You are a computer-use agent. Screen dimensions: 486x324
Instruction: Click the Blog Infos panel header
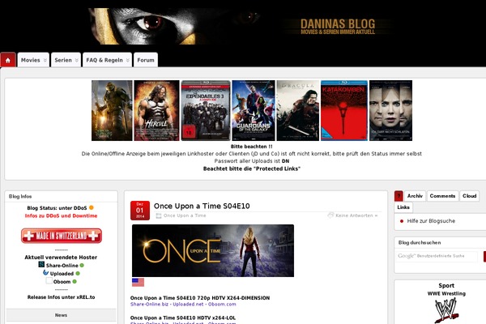coord(61,197)
